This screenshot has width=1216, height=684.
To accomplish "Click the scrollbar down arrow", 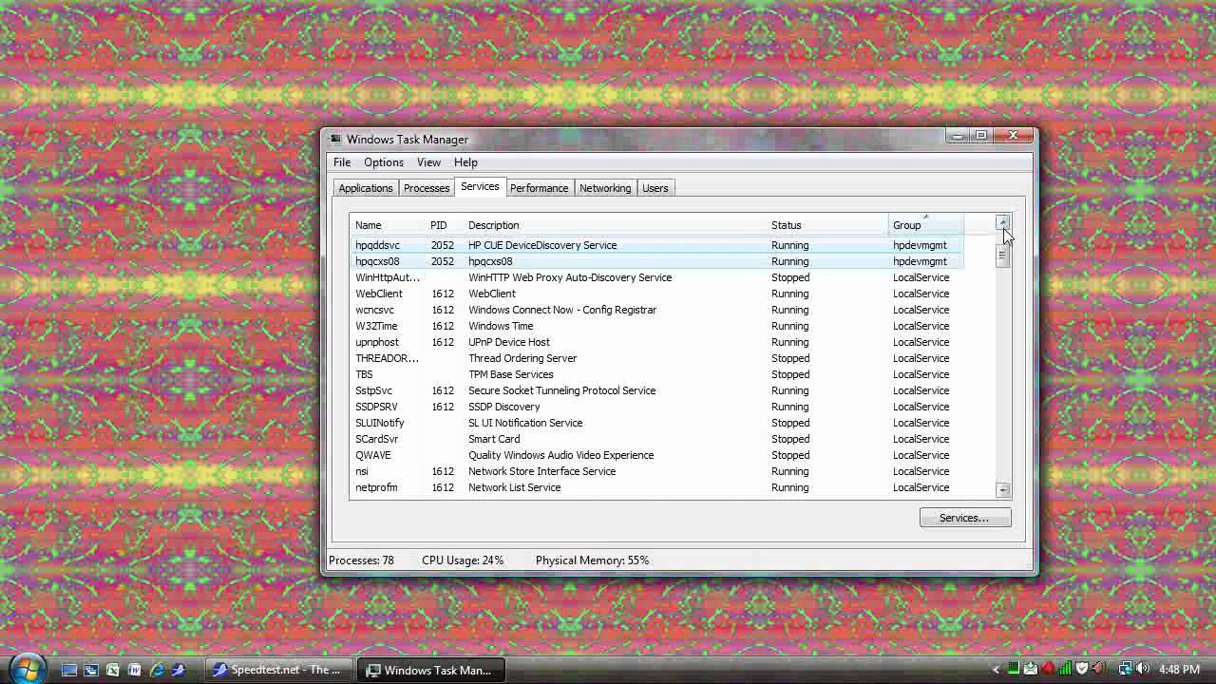I will (x=1002, y=489).
